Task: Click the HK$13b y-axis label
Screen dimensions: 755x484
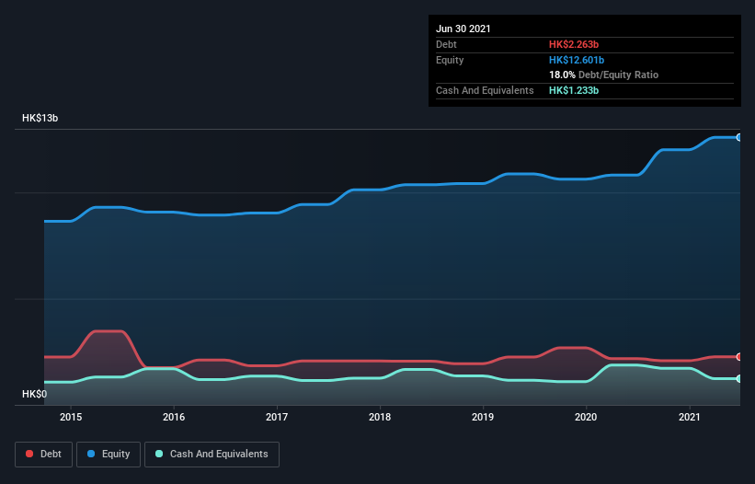Action: click(40, 119)
